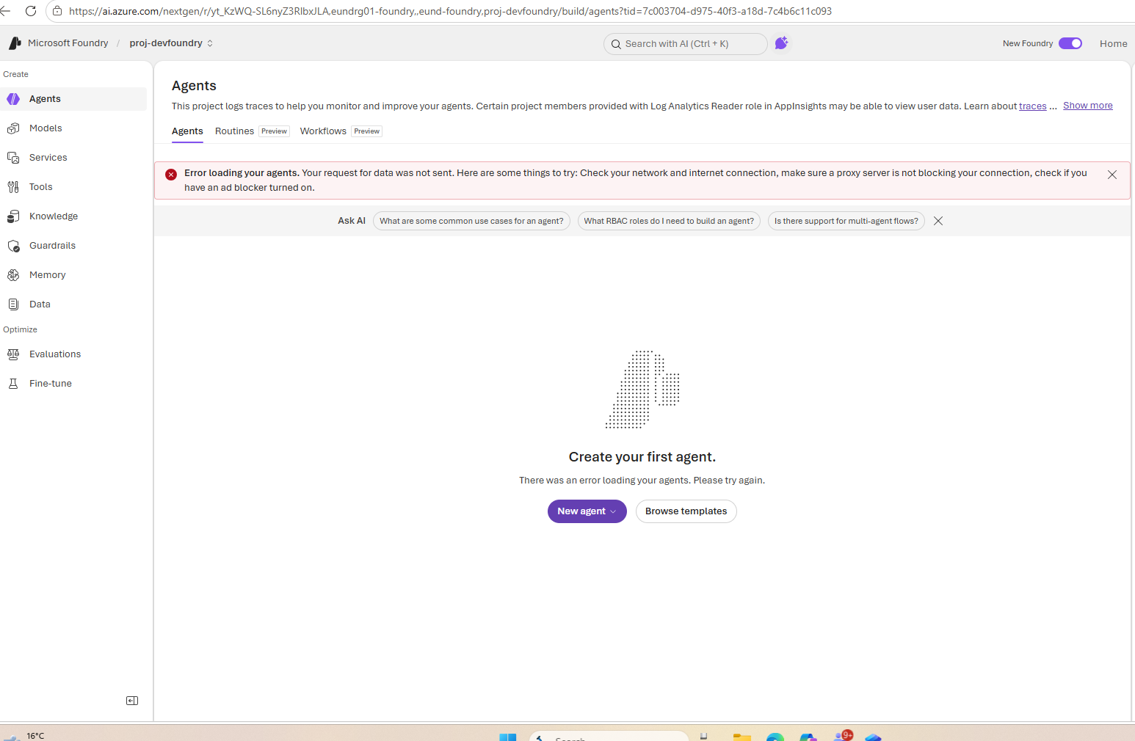
Task: Reload the browser page
Action: pyautogui.click(x=31, y=11)
